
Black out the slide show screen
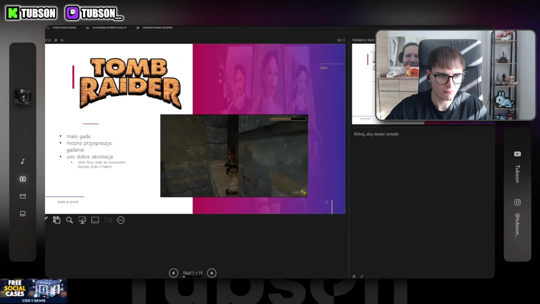click(x=82, y=220)
